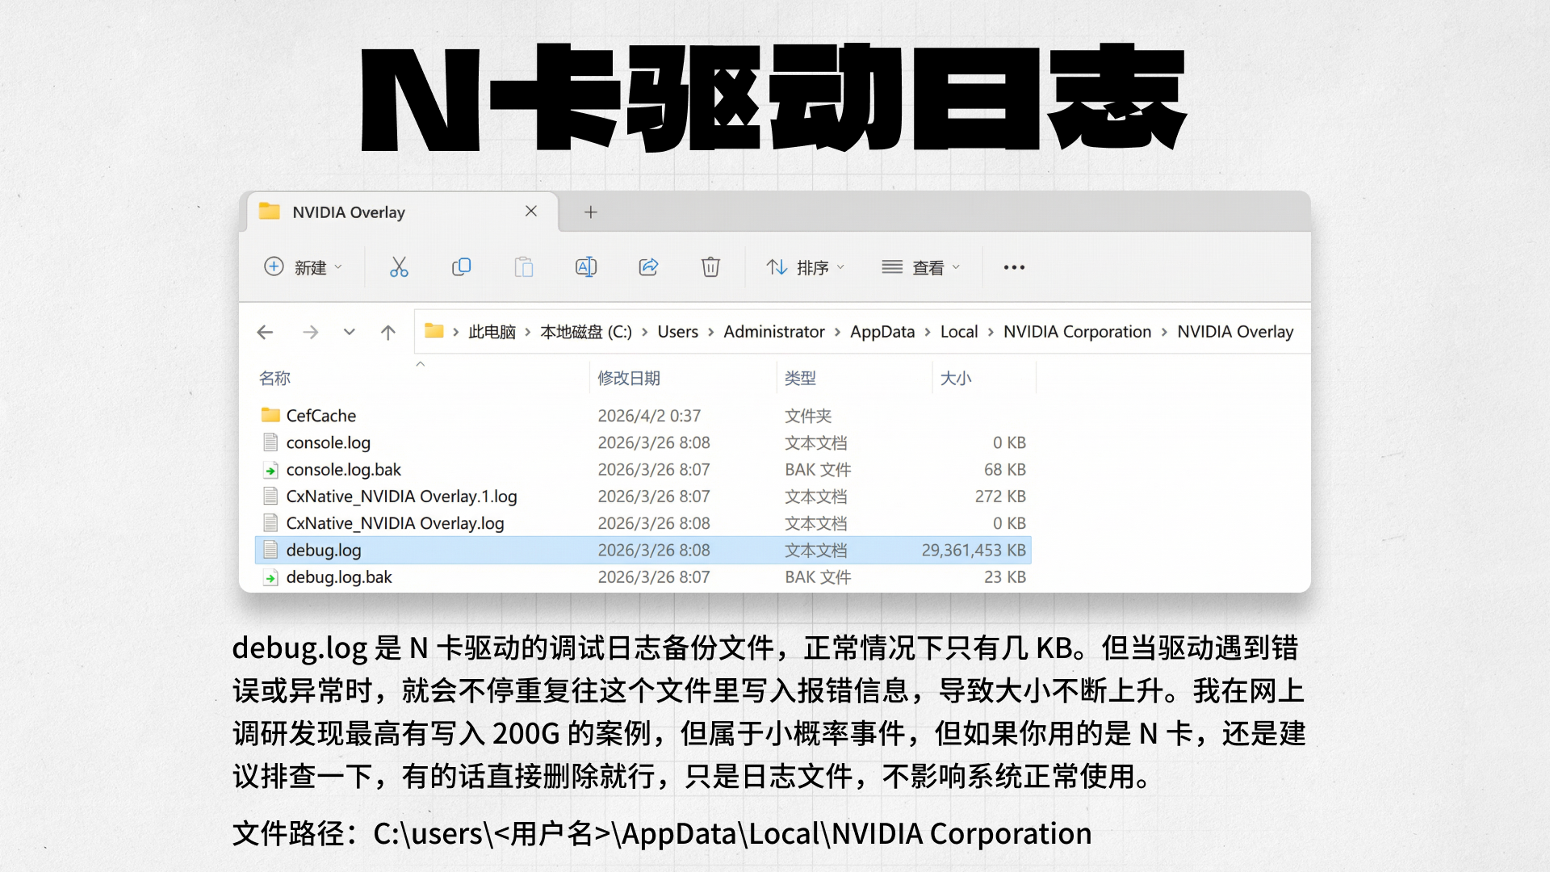Expand the 查看 view dropdown
Image resolution: width=1550 pixels, height=872 pixels.
click(920, 267)
